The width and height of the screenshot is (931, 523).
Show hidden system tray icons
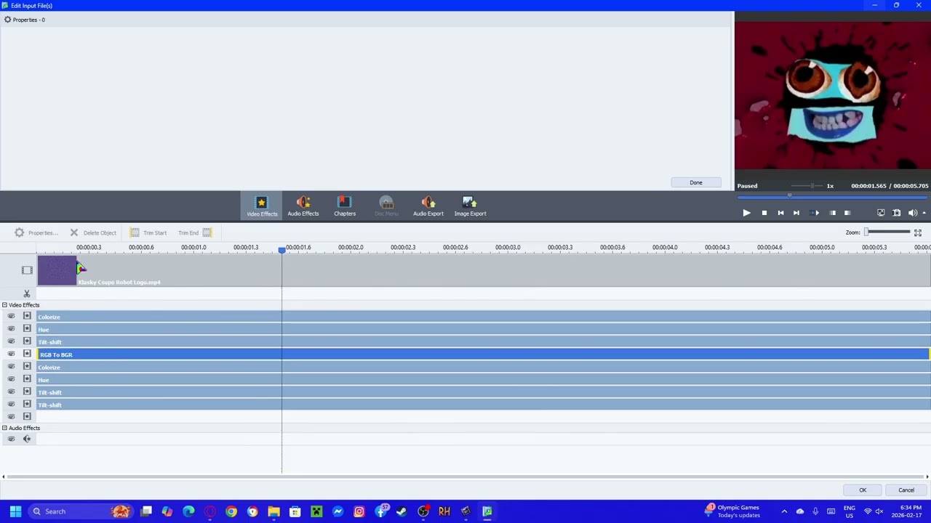784,511
